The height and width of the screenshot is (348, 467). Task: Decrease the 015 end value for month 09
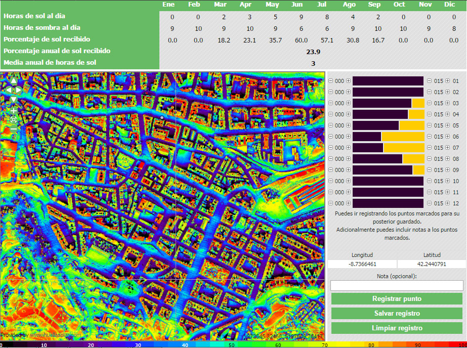tap(430, 170)
